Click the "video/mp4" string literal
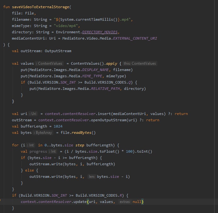Image resolution: width=218 pixels, height=213 pixels. point(66,26)
